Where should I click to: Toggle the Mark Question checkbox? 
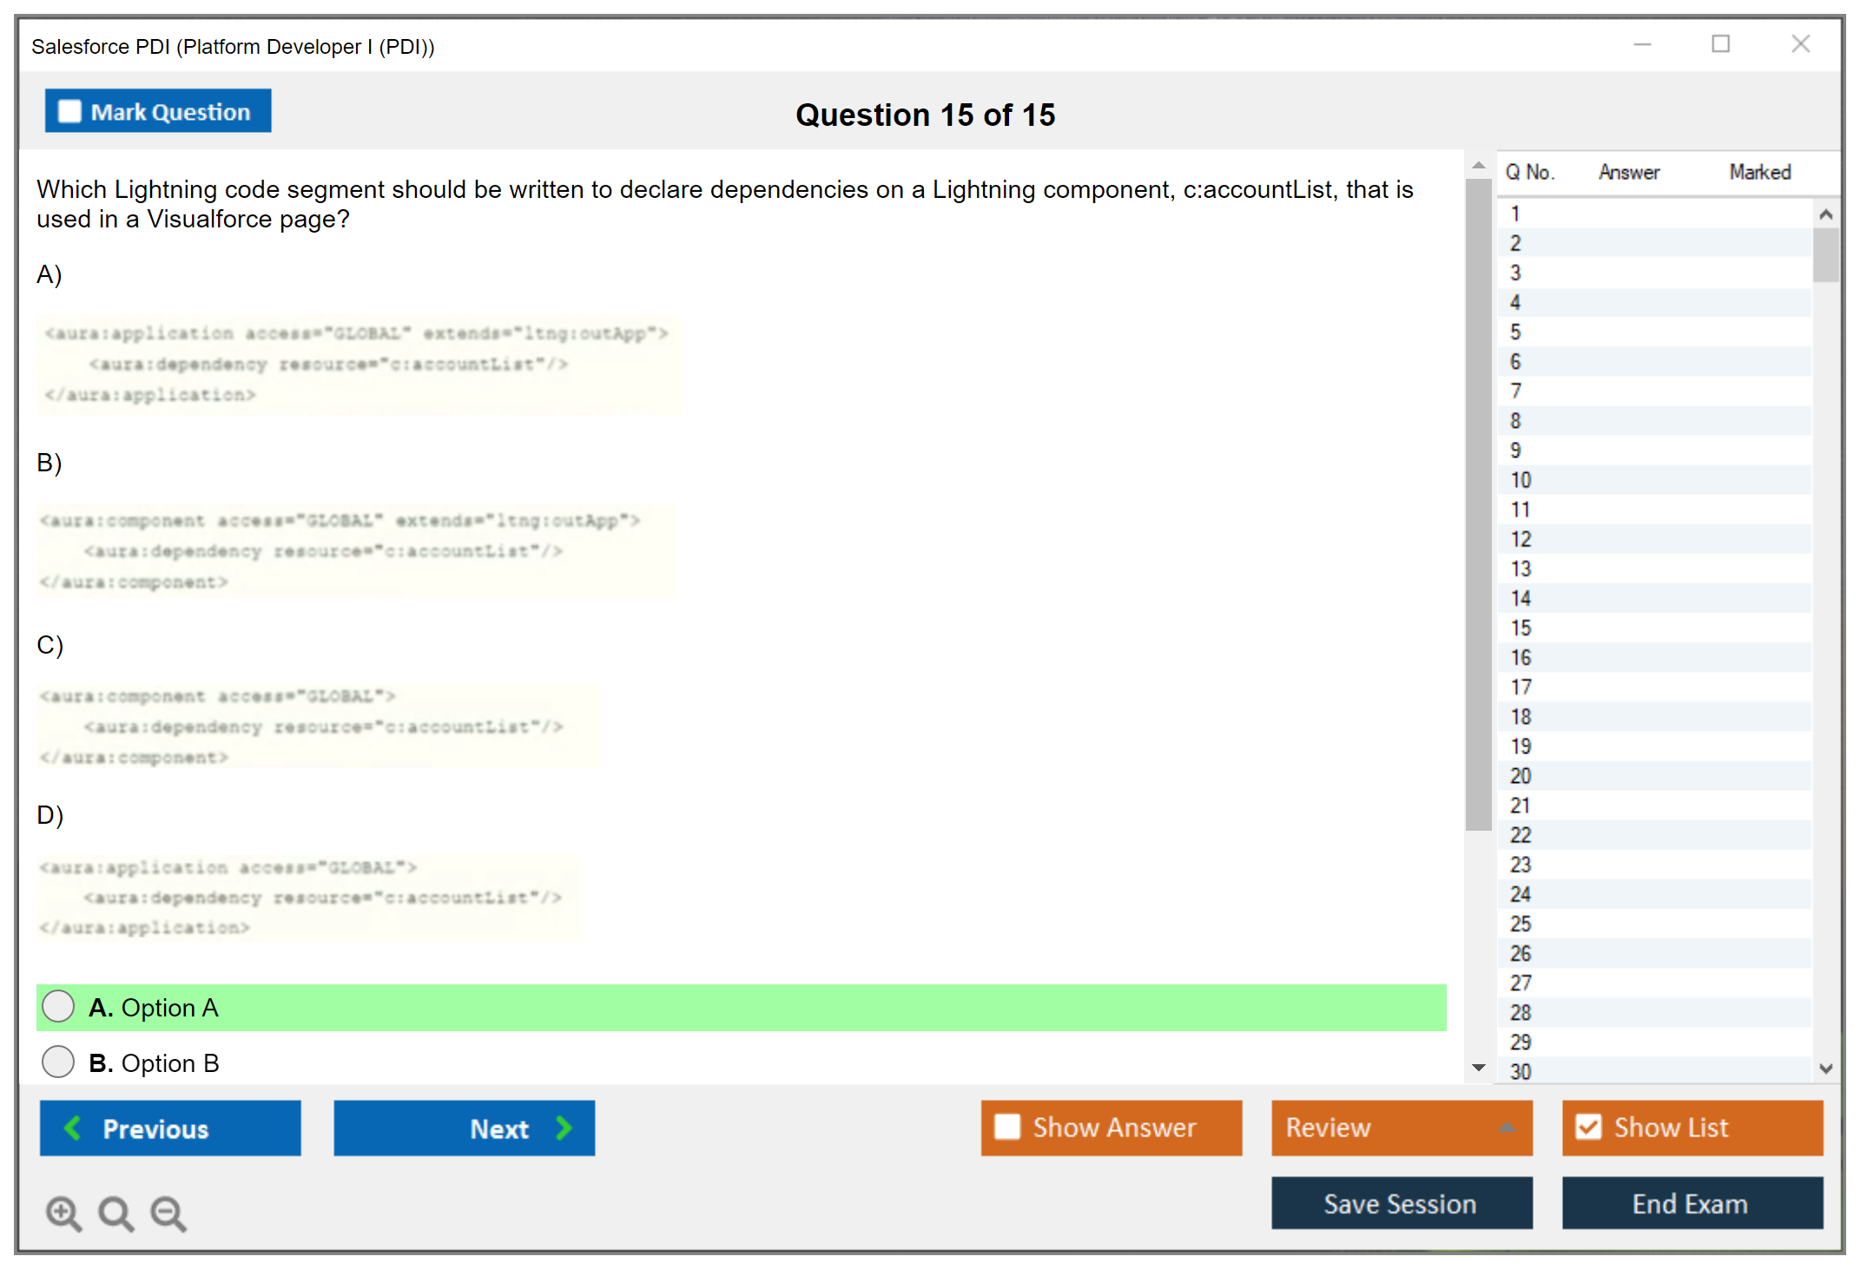pyautogui.click(x=69, y=112)
